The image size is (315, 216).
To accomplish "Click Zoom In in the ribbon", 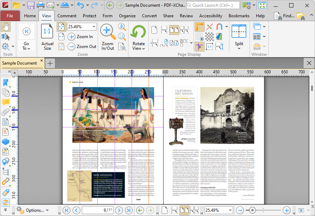I will click(80, 37).
